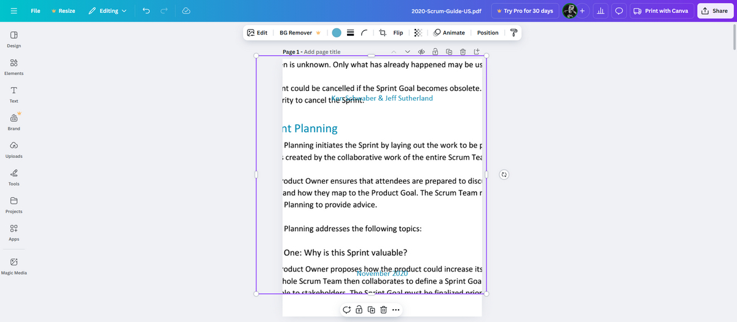
Task: Open the Elements tab
Action: pos(14,67)
